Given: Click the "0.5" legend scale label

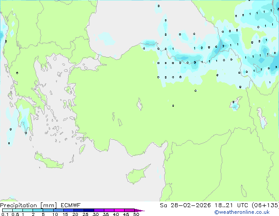Looking at the screenshot, I should 15,214.
